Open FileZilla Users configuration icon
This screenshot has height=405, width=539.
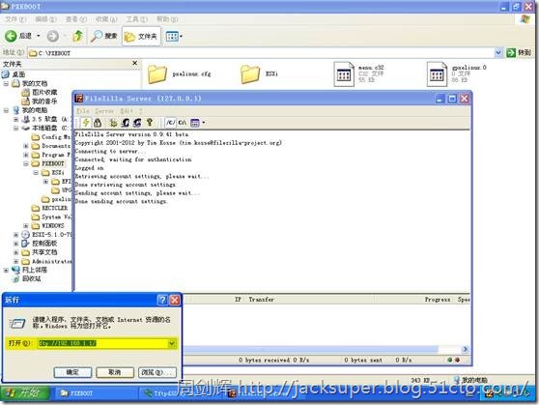click(126, 123)
